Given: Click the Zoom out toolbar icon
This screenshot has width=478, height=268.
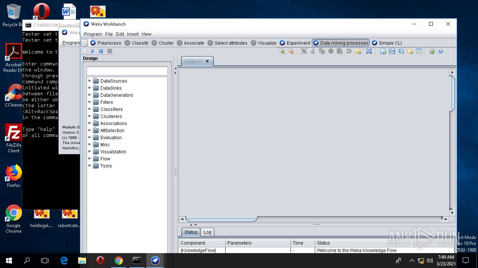Looking at the screenshot, I should point(291,51).
